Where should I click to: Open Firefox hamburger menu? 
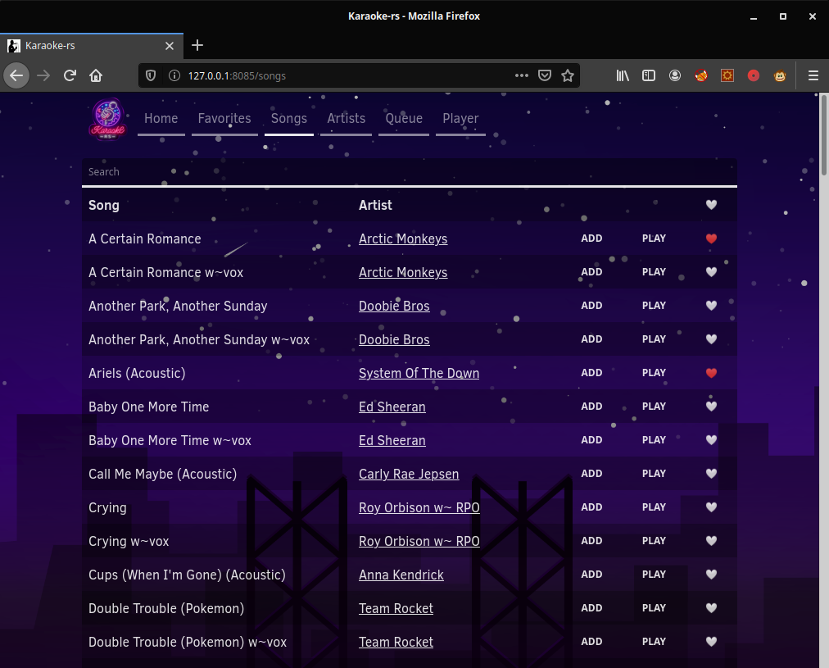(x=813, y=75)
